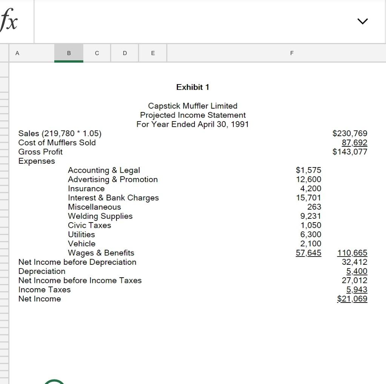Select the cell containing Exhibit 1
386x384 pixels.
193,87
